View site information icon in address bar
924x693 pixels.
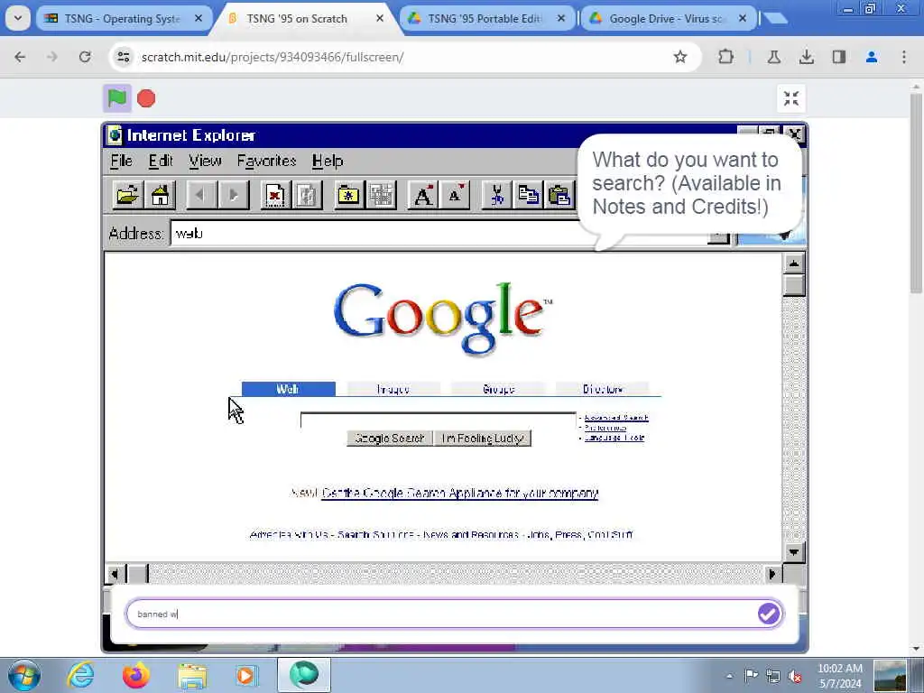pos(123,57)
